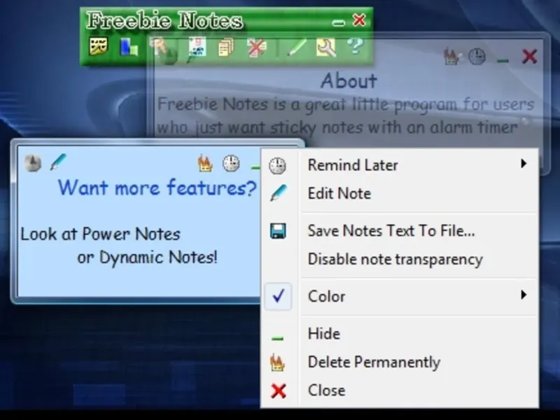Minimize the Freebie Notes toolbar window
Image resolution: width=560 pixels, height=420 pixels.
[338, 23]
